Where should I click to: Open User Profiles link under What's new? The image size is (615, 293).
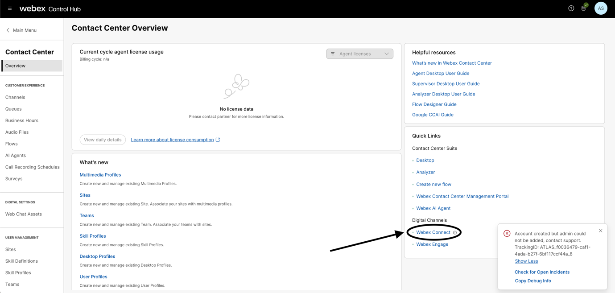(x=93, y=276)
